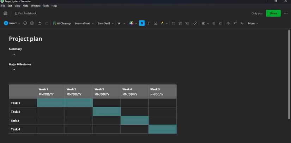Click the text alignment icon
The image size is (291, 143).
[x=204, y=23]
